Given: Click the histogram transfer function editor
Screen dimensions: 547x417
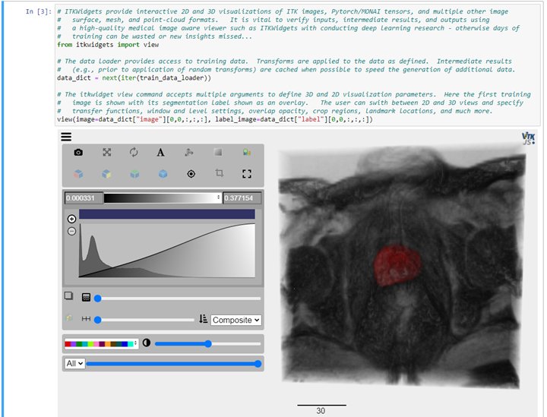Looking at the screenshot, I should (167, 251).
